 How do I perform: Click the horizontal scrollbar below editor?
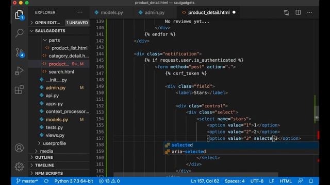(x=196, y=175)
